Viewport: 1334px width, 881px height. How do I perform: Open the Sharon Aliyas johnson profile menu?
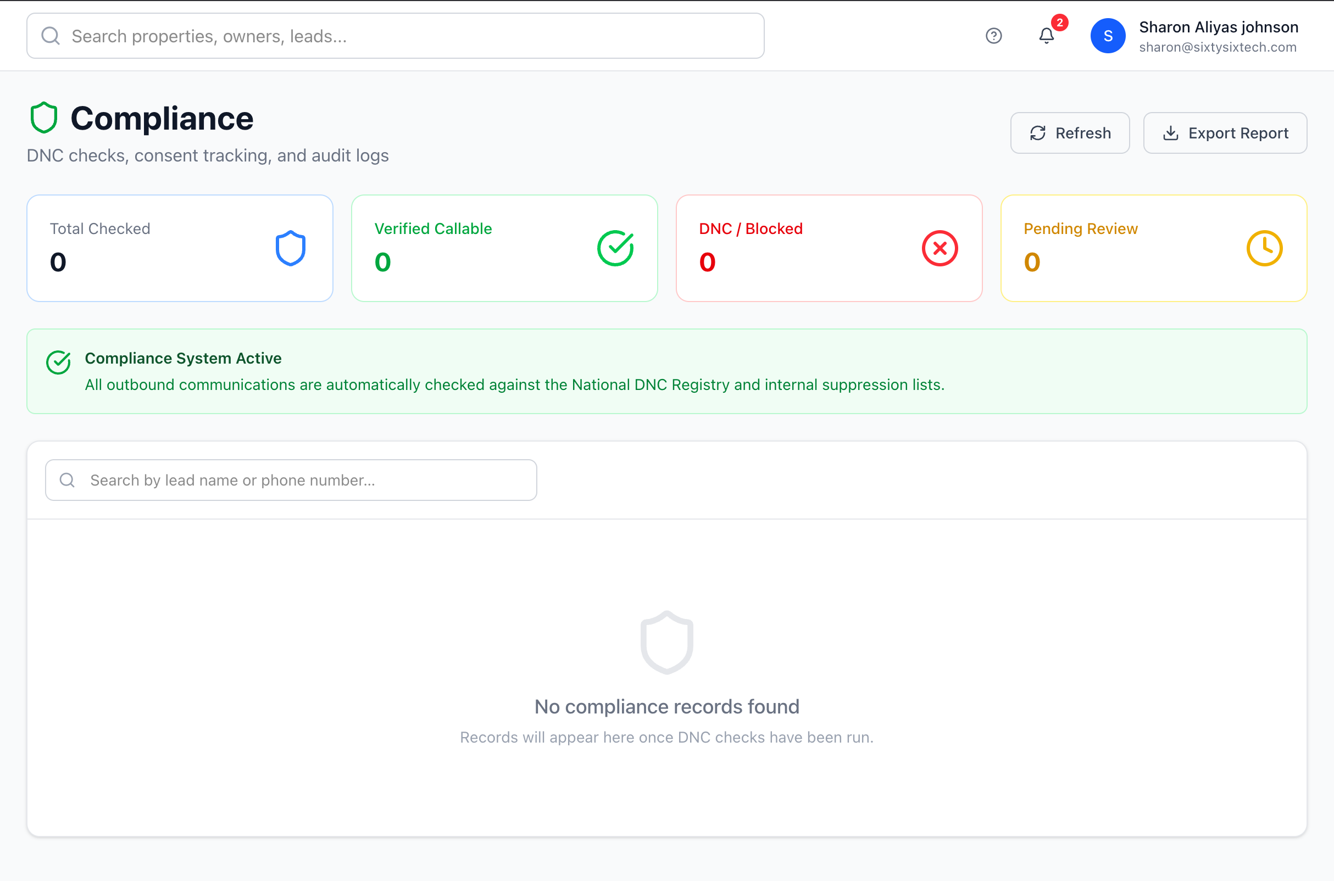click(x=1194, y=36)
